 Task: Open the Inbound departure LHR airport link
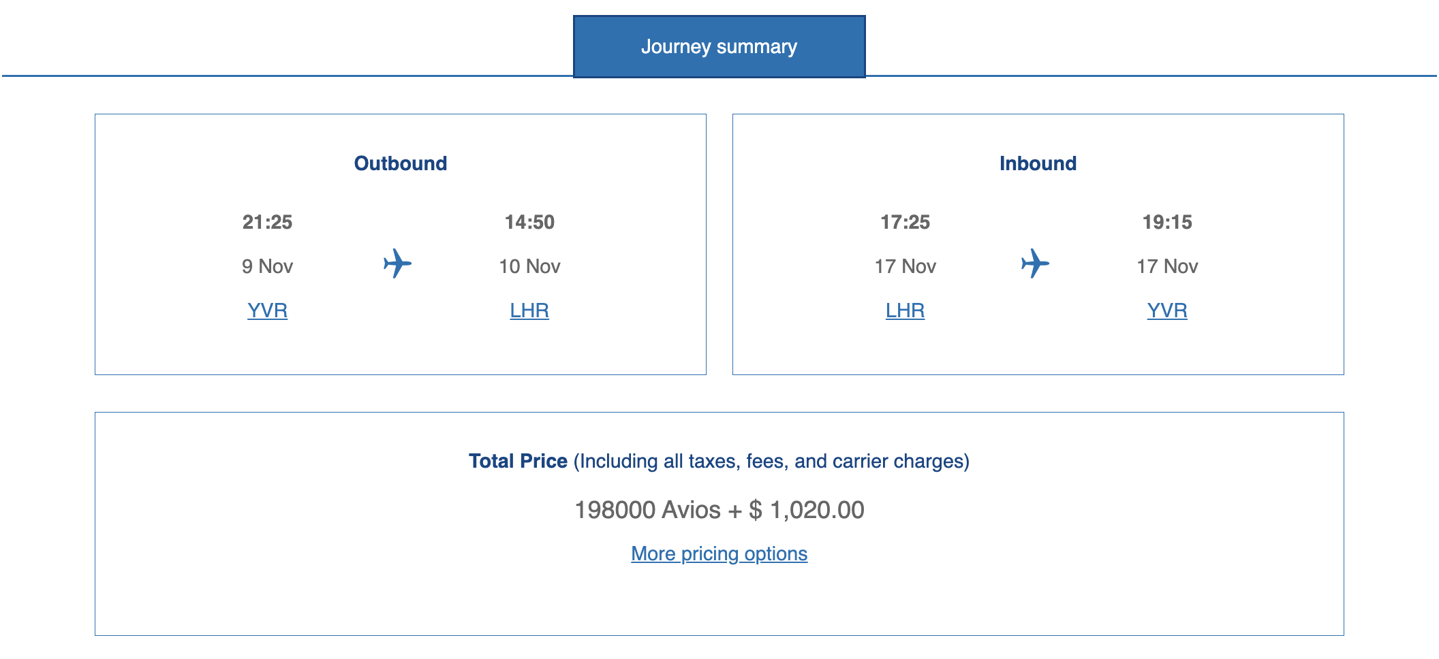(905, 310)
